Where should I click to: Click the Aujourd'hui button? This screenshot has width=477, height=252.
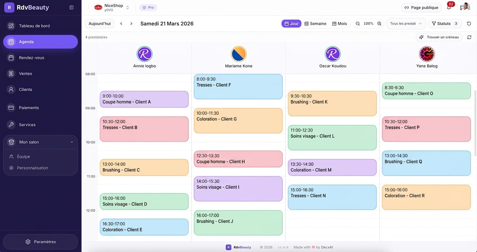(x=100, y=23)
